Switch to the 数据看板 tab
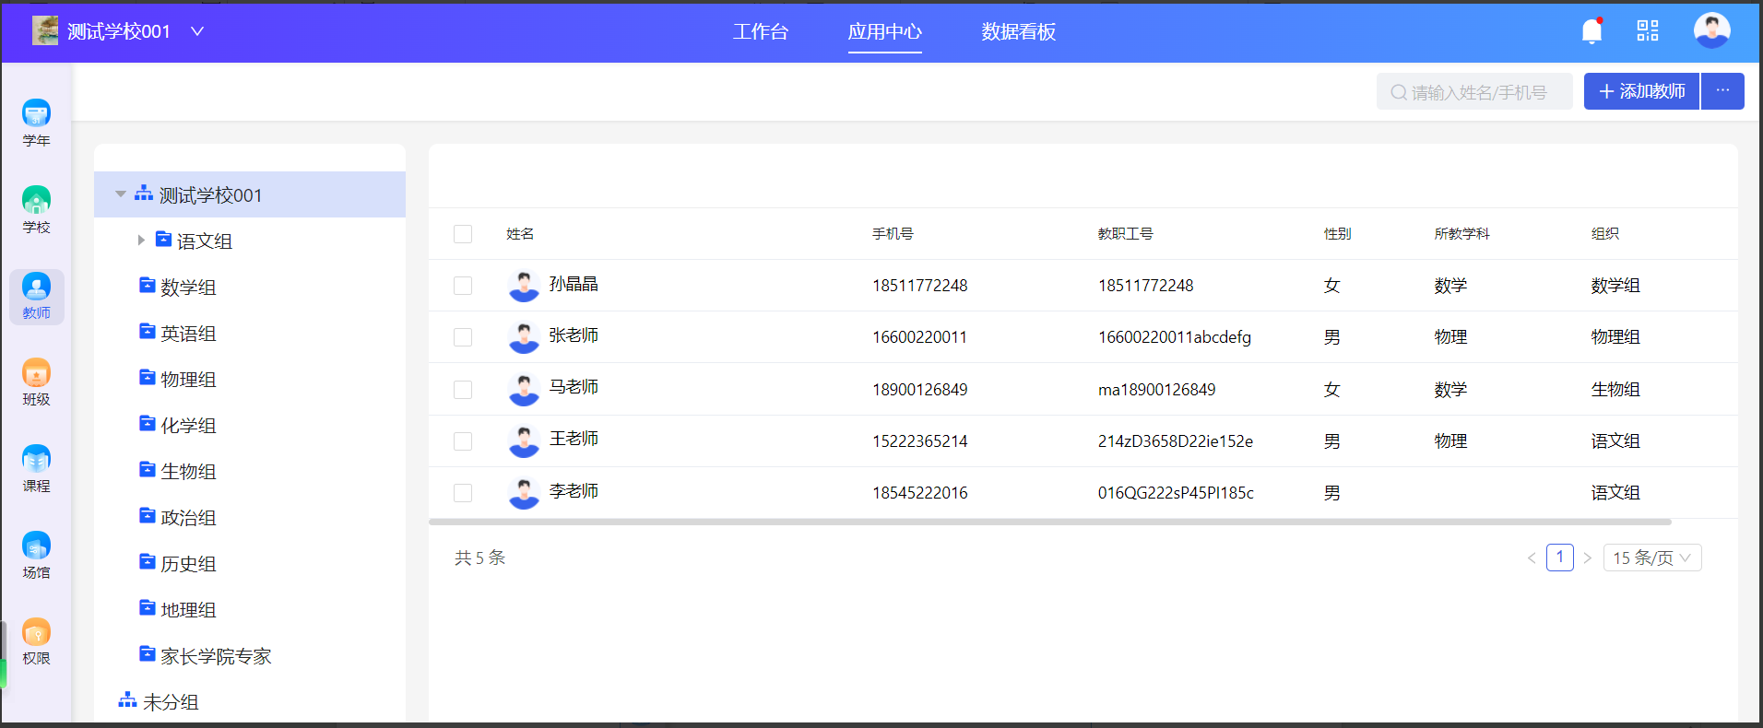 1018,32
